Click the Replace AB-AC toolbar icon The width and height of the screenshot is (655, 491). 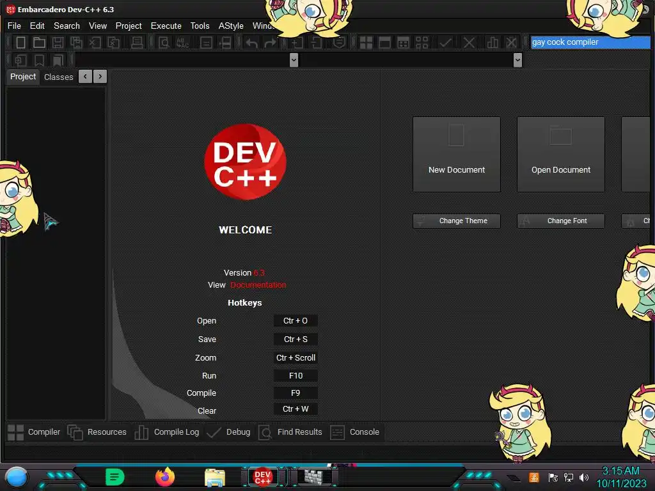(x=183, y=43)
